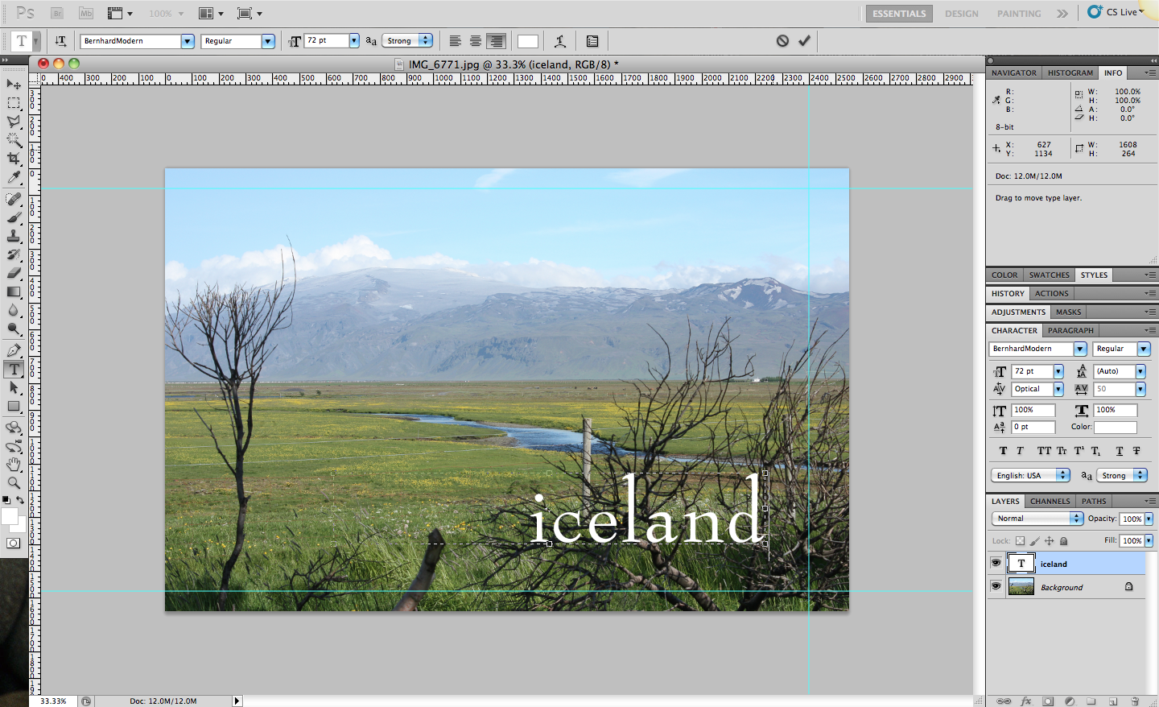Viewport: 1159px width, 707px height.
Task: Open the text color swatch in options bar
Action: pyautogui.click(x=528, y=41)
